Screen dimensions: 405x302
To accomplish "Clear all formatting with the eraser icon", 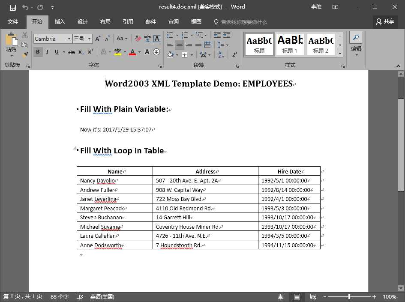I will point(138,39).
